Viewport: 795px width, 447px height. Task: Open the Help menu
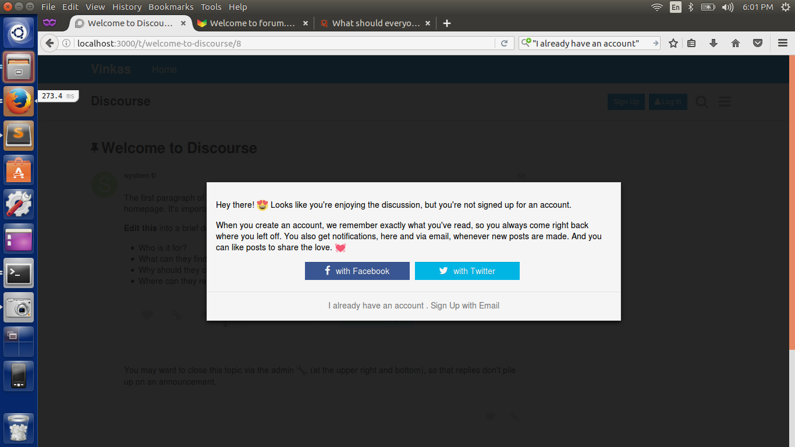tap(238, 7)
